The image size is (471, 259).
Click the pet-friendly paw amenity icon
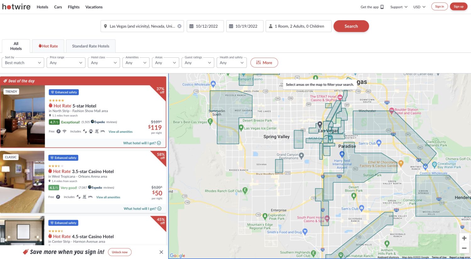click(x=91, y=131)
